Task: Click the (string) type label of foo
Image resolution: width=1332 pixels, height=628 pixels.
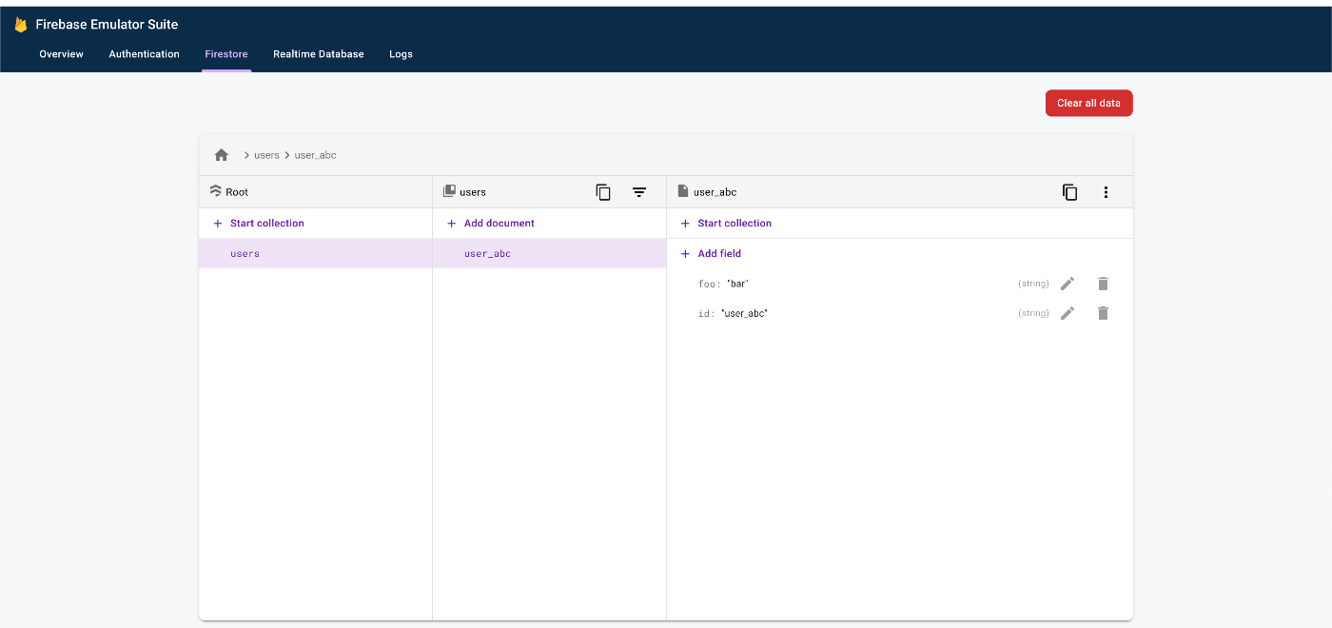Action: (1033, 284)
